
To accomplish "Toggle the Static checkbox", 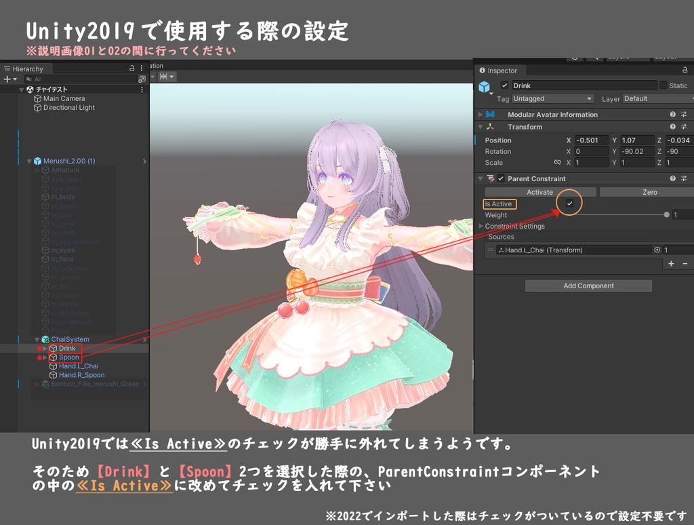I will tap(663, 85).
